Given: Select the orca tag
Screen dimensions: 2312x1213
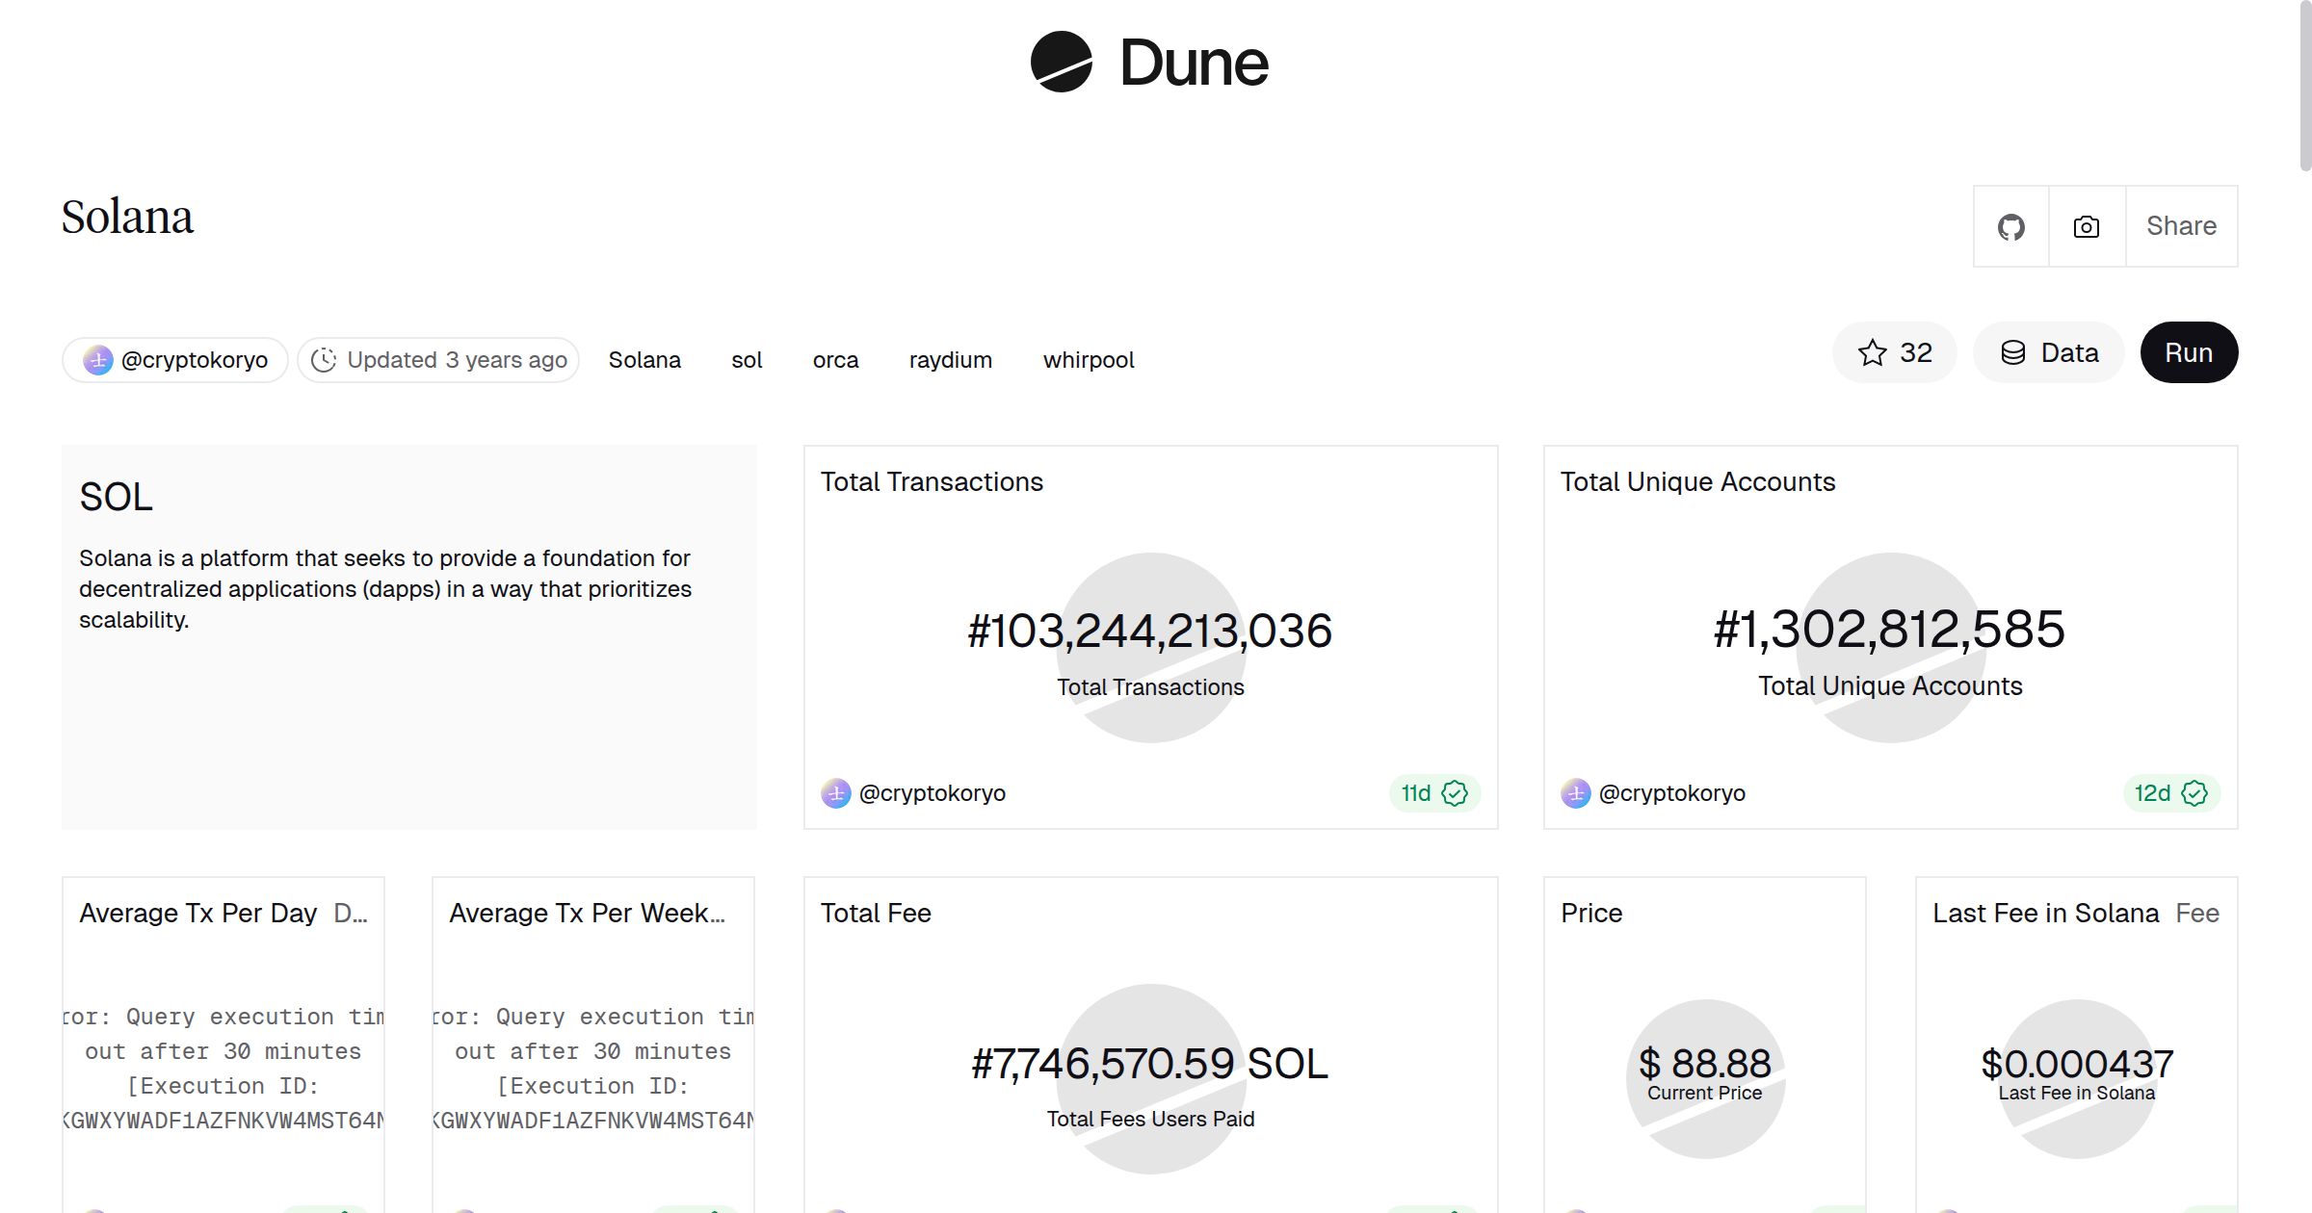Looking at the screenshot, I should click(x=835, y=360).
